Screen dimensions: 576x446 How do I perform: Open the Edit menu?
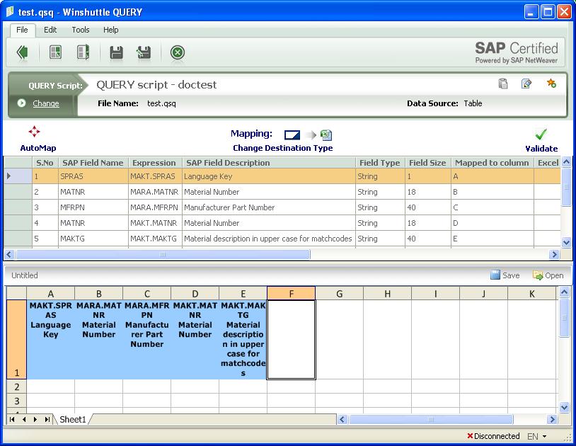click(50, 30)
